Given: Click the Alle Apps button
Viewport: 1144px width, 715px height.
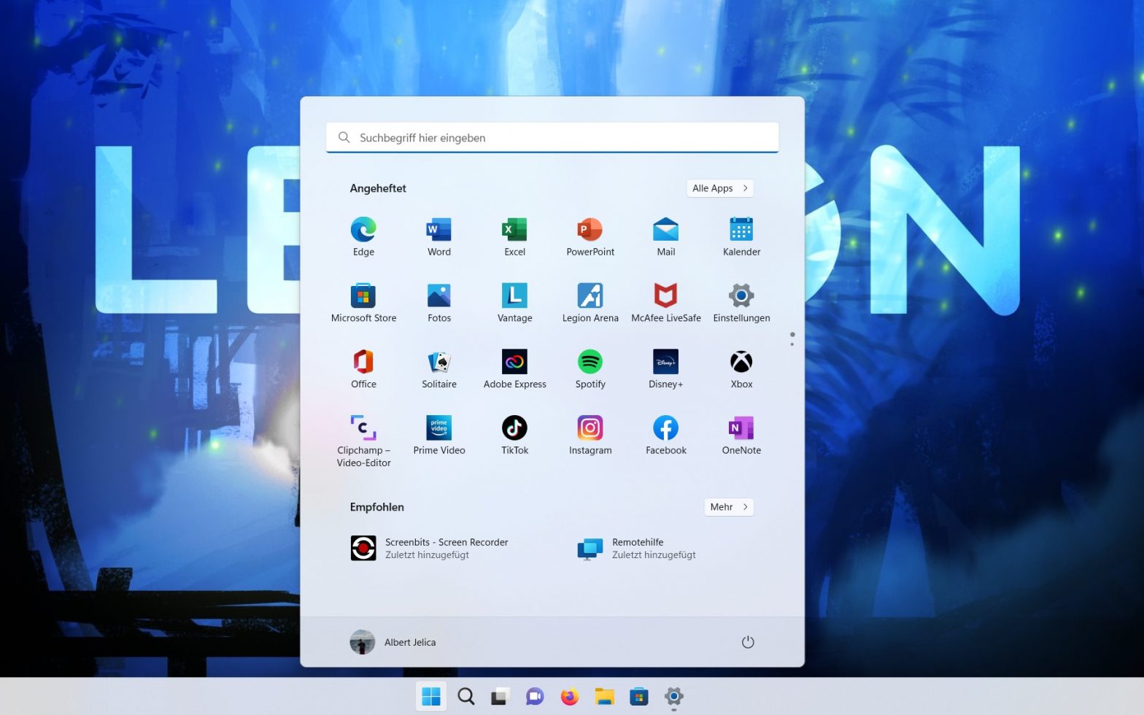Looking at the screenshot, I should click(x=720, y=188).
